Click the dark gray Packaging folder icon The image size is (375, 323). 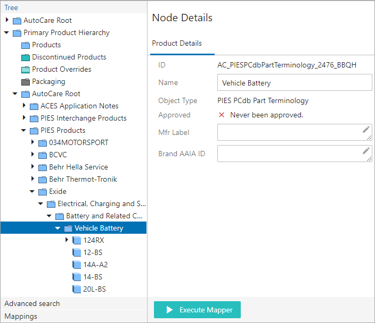click(26, 82)
